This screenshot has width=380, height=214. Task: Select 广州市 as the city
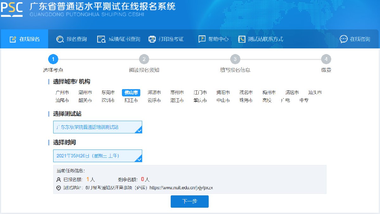coord(62,93)
